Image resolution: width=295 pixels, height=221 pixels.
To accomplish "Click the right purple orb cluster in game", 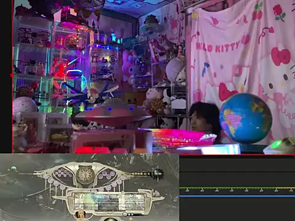I will 107,175.
